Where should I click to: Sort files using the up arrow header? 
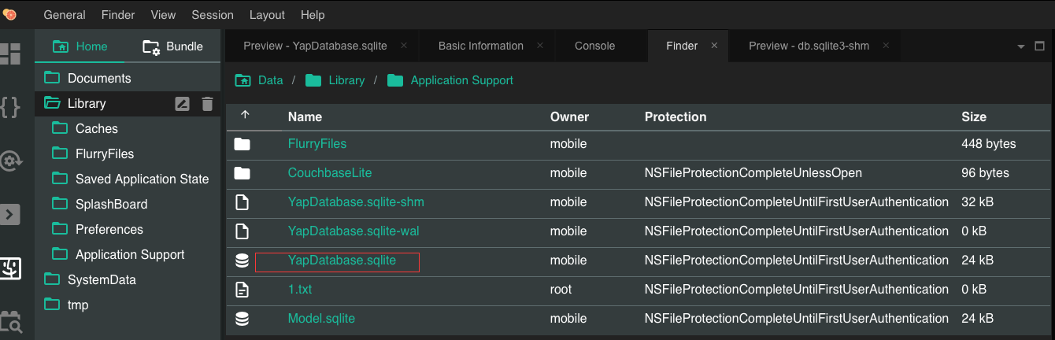coord(245,116)
